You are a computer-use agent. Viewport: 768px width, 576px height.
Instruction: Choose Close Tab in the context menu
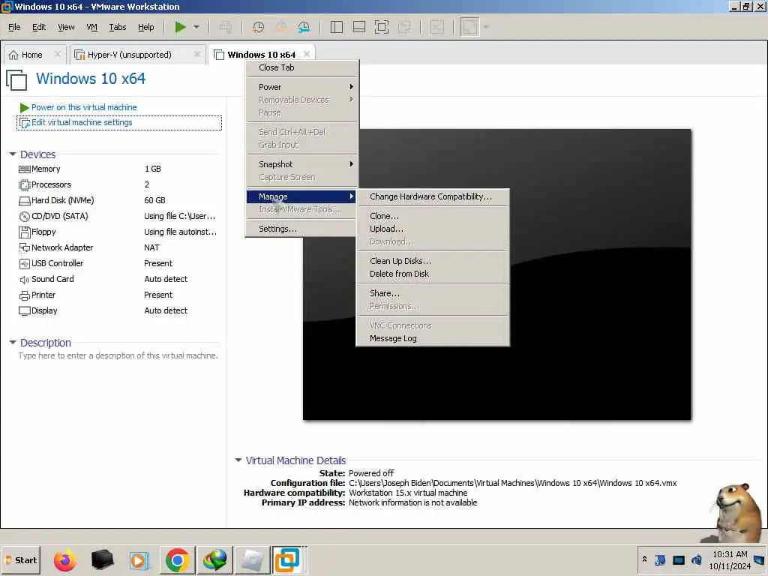[x=302, y=67]
